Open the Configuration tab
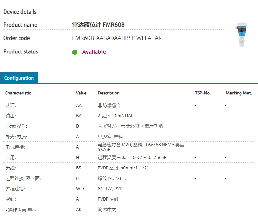Viewport: 258px width, 218px height. coord(19,78)
